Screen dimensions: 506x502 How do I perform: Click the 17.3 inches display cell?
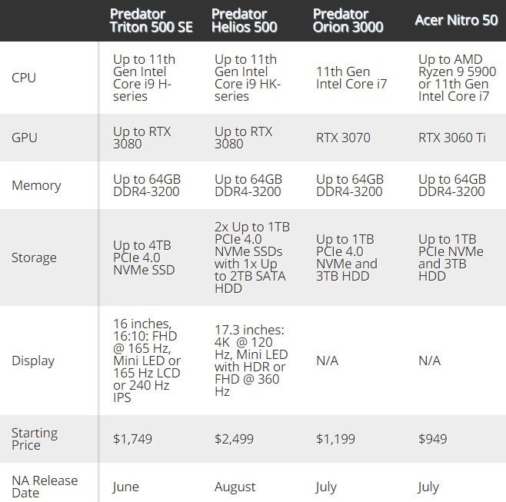coord(251,361)
